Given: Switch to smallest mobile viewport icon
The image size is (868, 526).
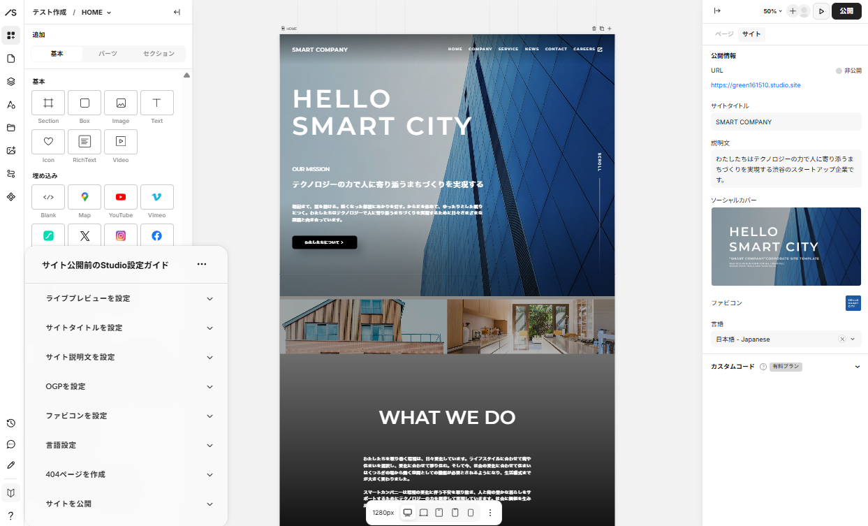Looking at the screenshot, I should point(471,513).
